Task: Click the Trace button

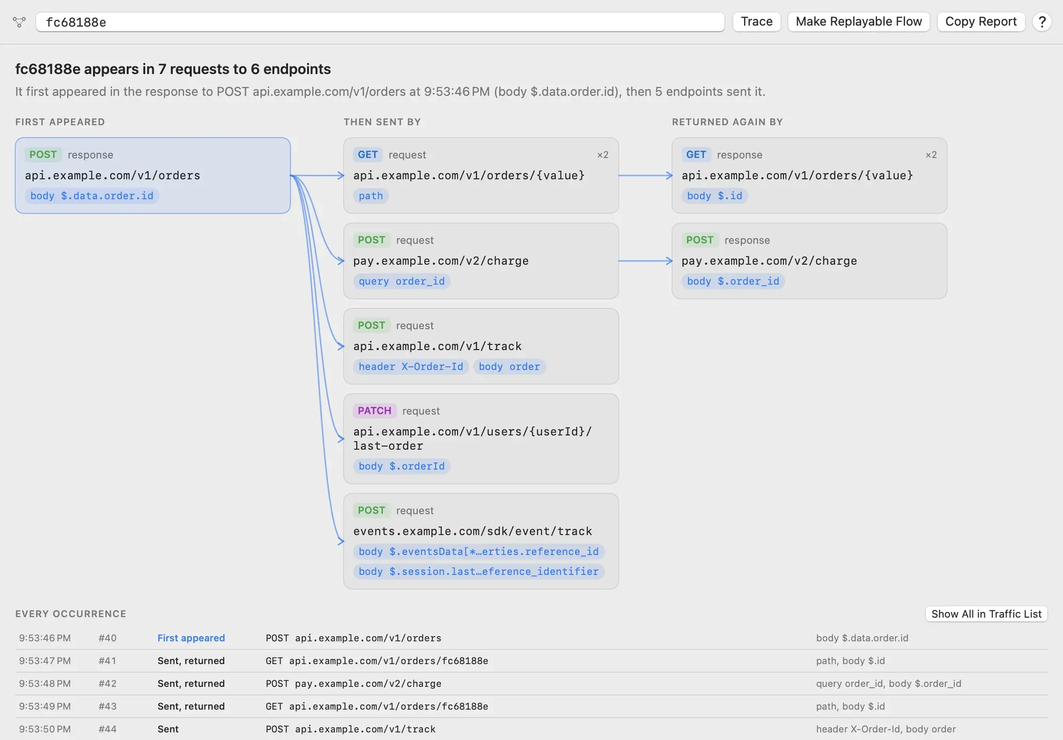Action: tap(756, 22)
